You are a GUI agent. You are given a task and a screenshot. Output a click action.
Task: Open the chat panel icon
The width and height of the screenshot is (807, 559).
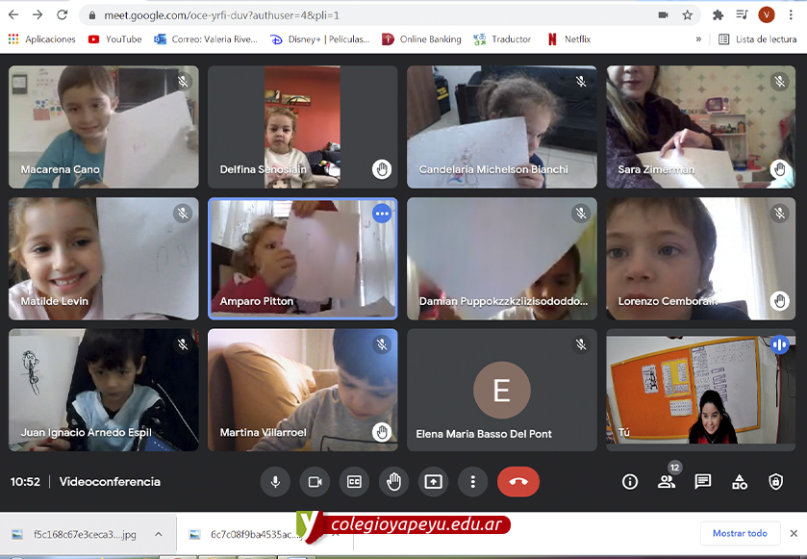(703, 482)
